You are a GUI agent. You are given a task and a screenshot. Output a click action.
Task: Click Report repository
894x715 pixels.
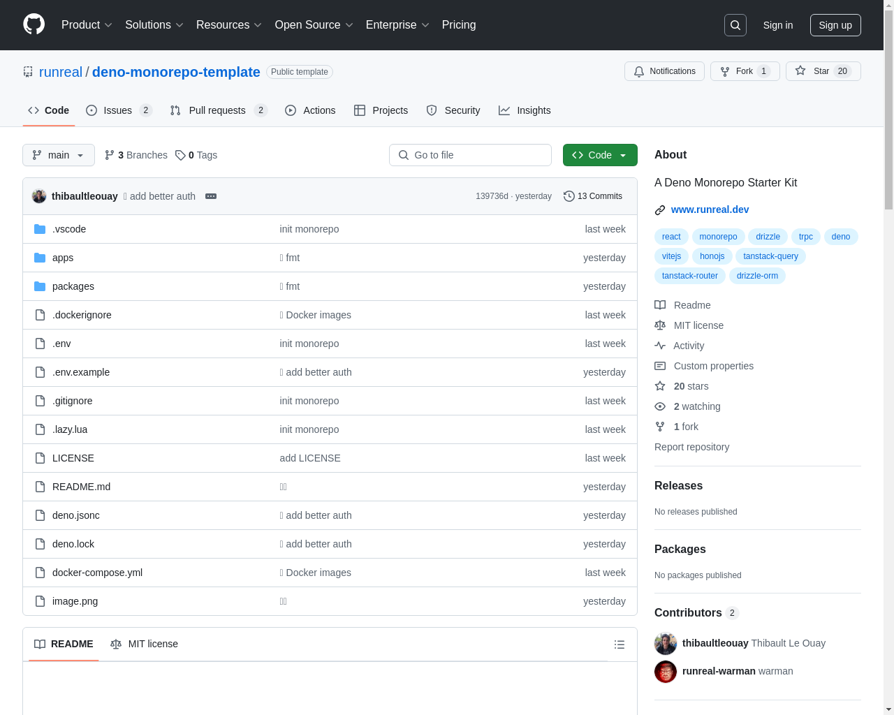pos(691,447)
